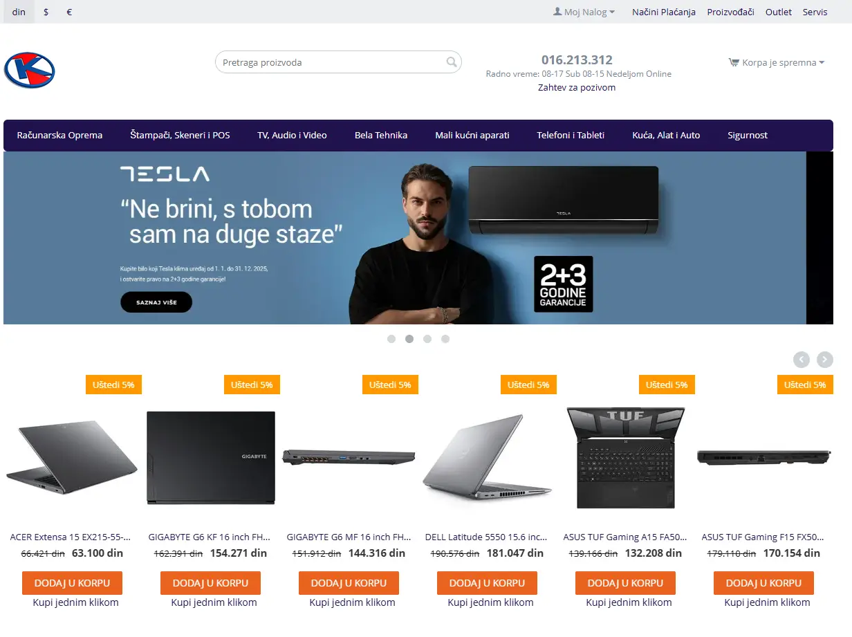Click the Pretraga proizvoda search field
The width and height of the screenshot is (852, 637).
tap(338, 62)
